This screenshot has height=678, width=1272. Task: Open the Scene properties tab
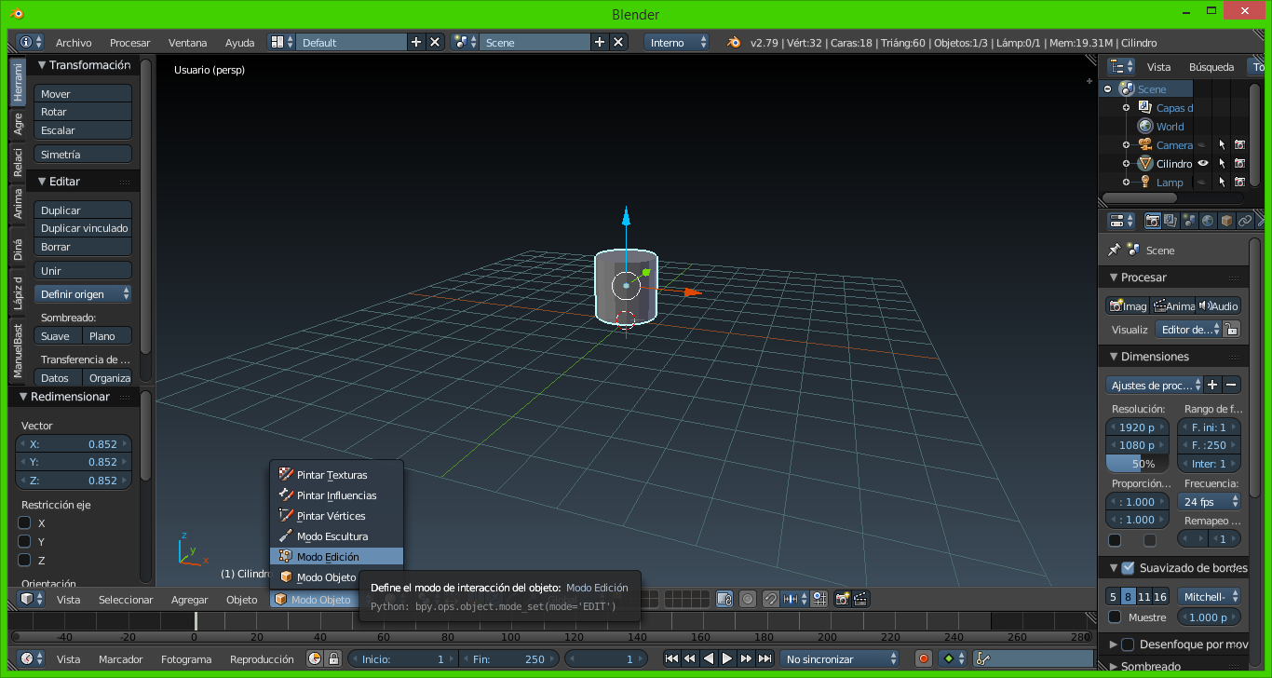coord(1189,221)
